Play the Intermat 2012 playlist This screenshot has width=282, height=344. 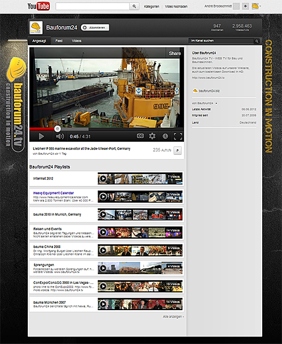click(x=103, y=178)
